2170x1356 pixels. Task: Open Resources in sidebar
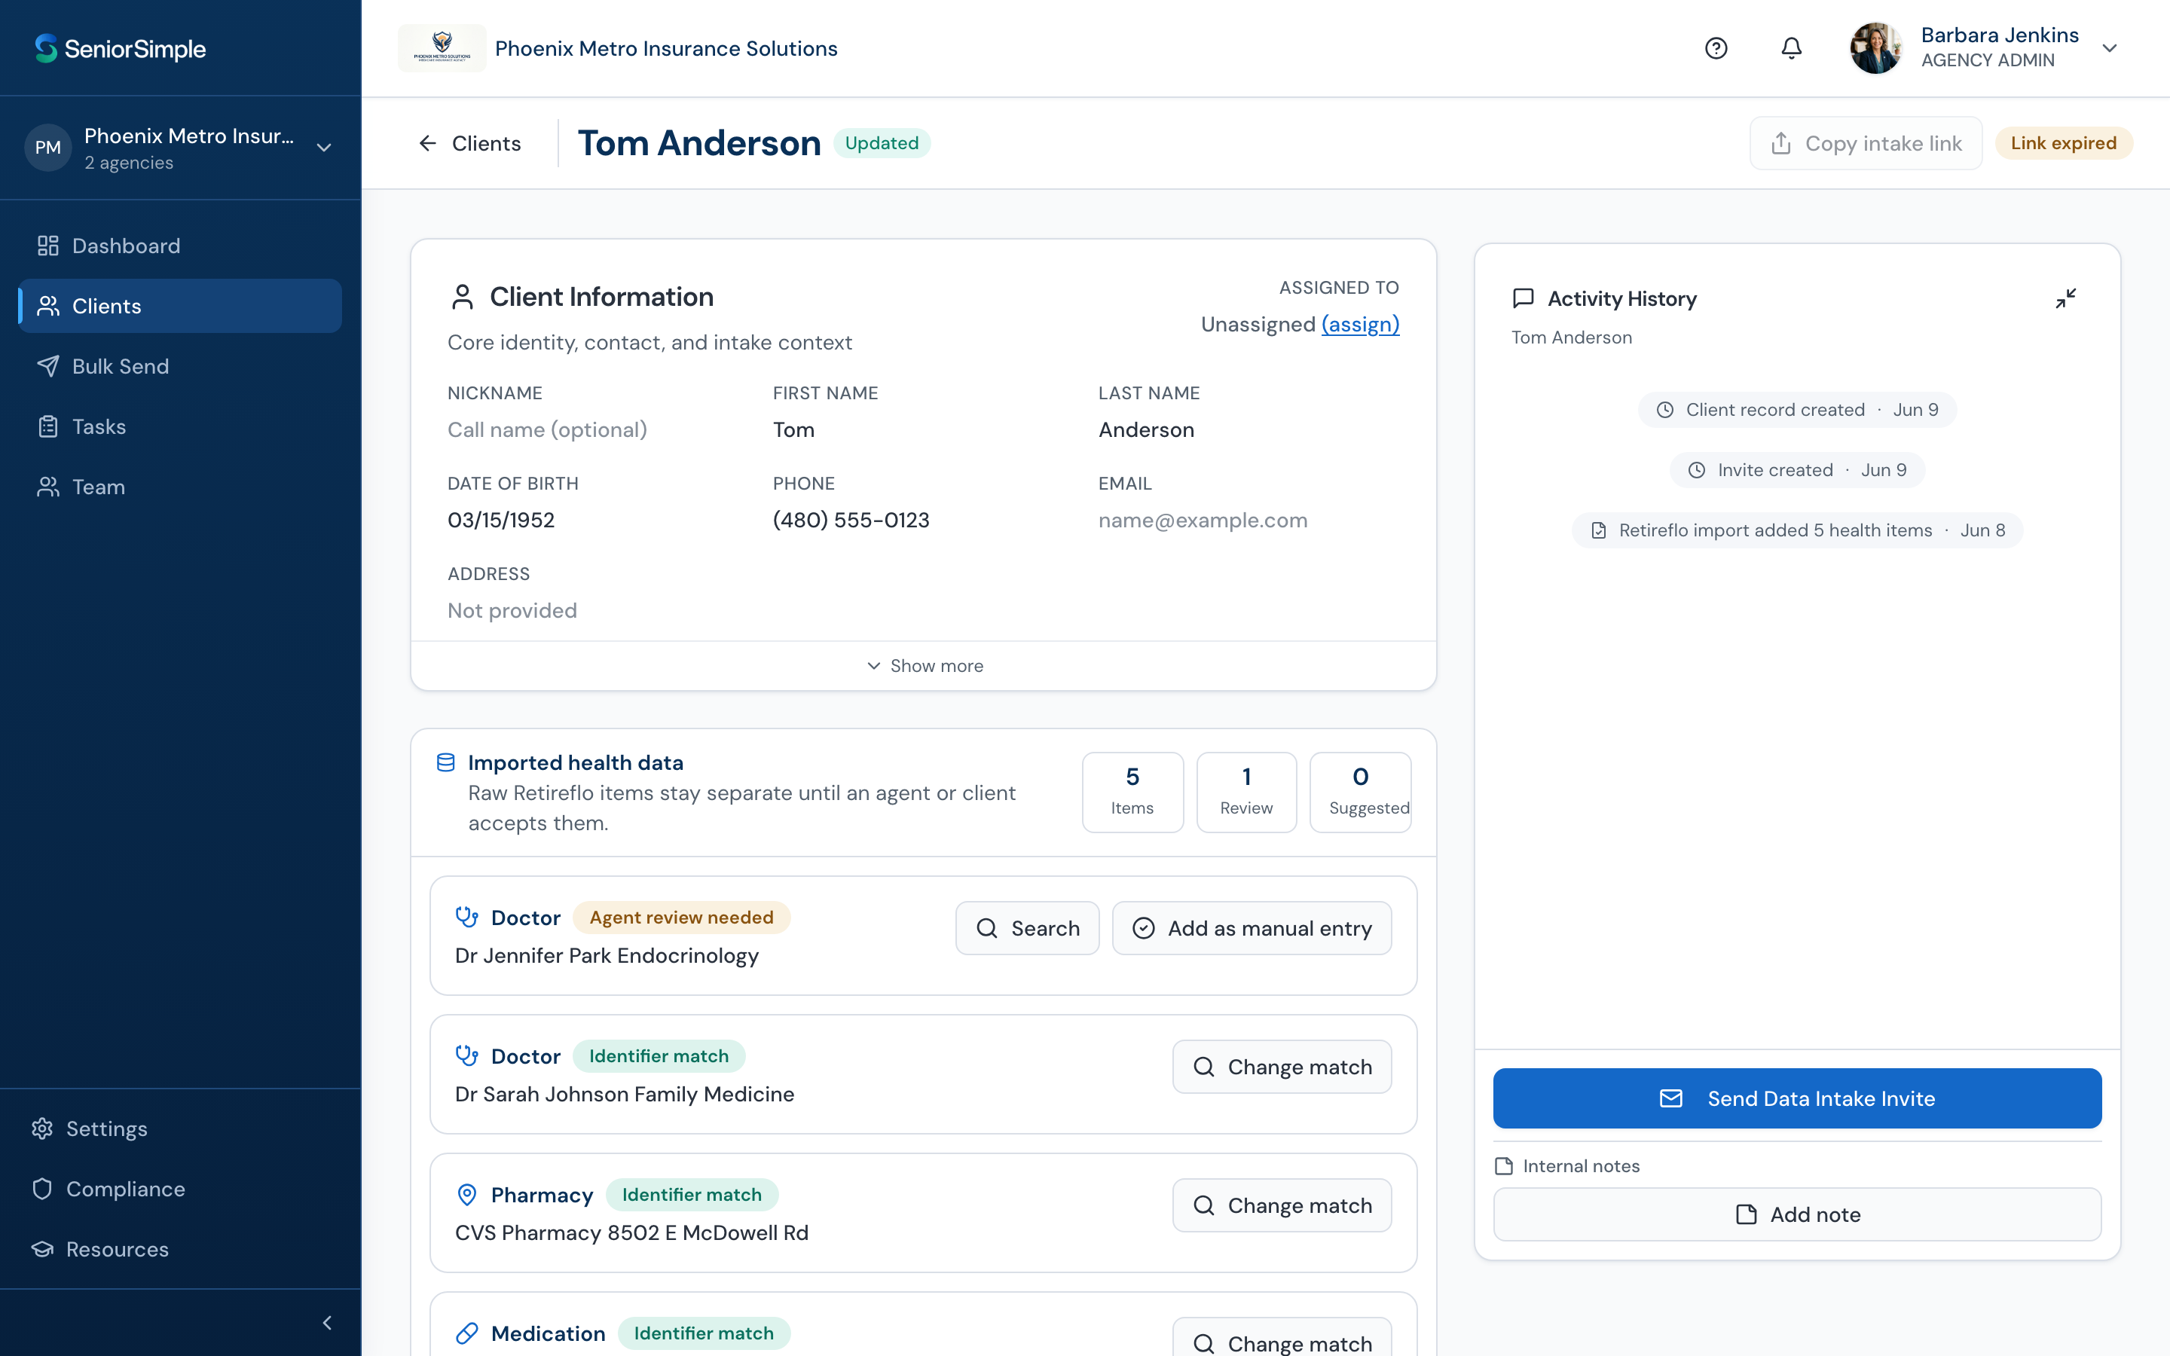pos(180,1248)
